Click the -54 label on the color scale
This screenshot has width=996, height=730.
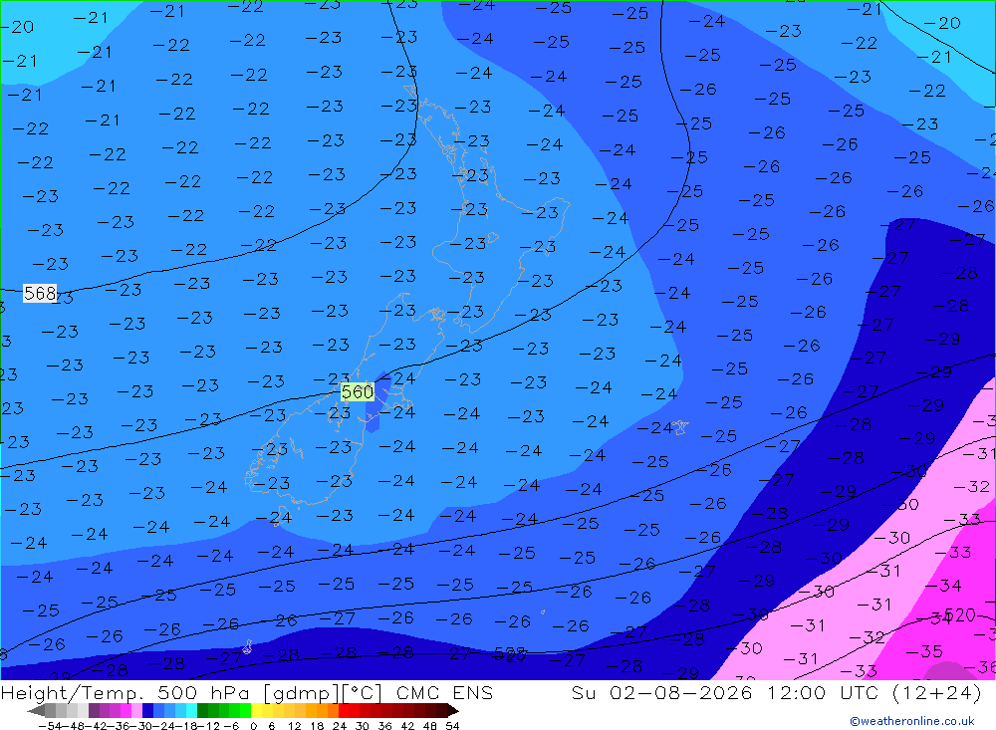tap(50, 726)
